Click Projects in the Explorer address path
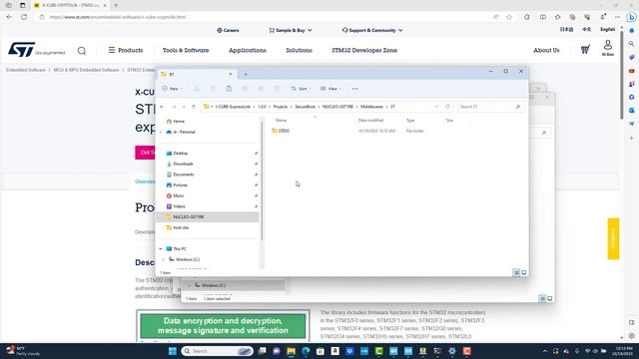639x359 pixels. click(280, 107)
